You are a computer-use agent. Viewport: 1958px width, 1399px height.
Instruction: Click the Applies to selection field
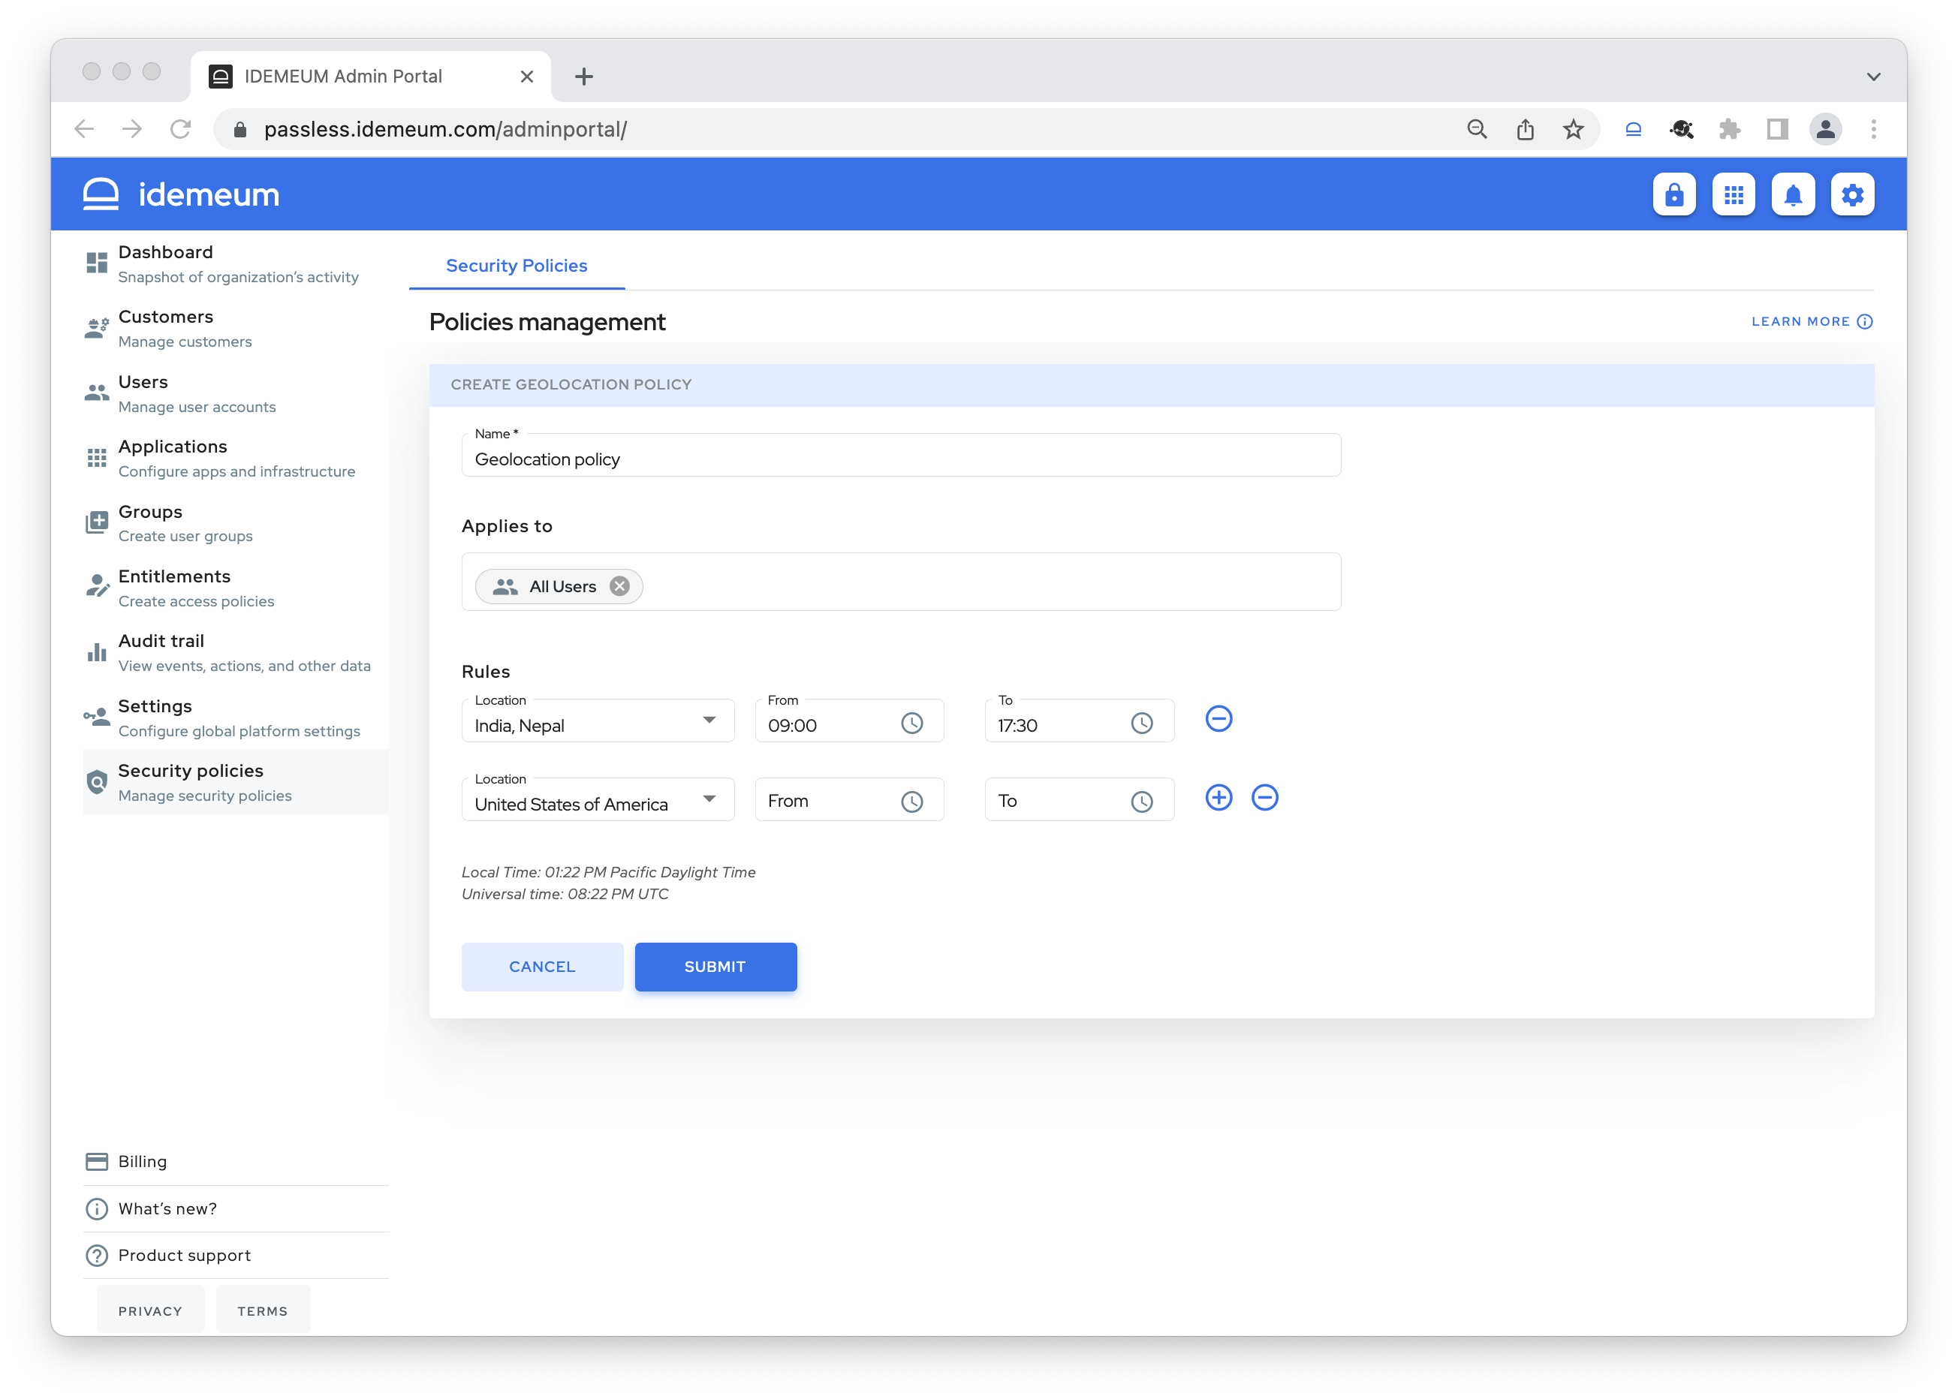[902, 582]
